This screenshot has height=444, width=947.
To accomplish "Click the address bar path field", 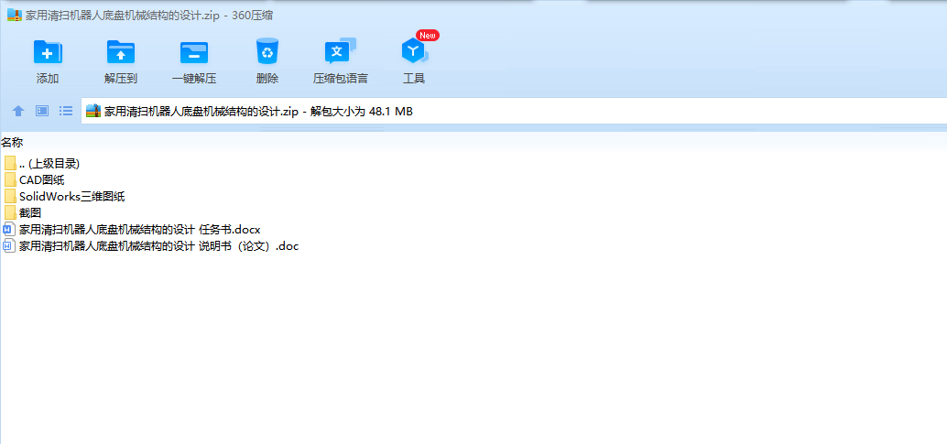I will [x=514, y=111].
